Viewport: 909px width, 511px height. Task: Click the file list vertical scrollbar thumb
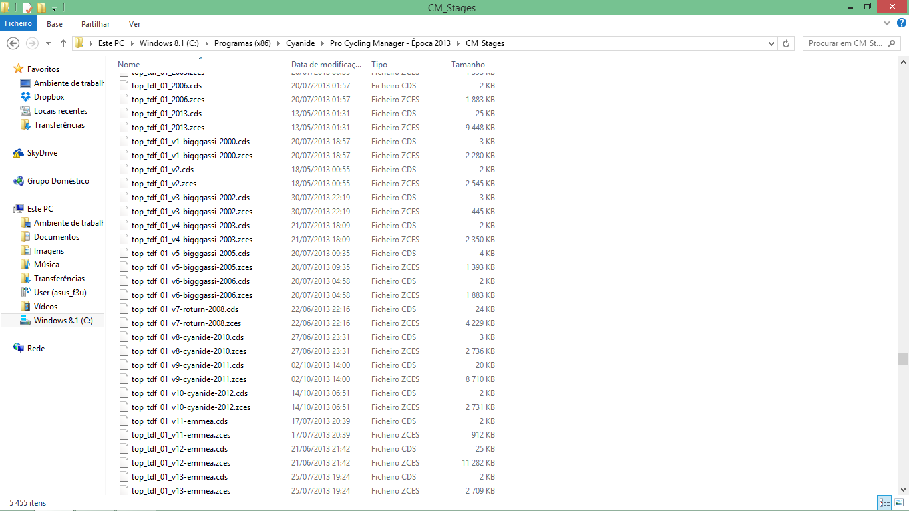[903, 359]
